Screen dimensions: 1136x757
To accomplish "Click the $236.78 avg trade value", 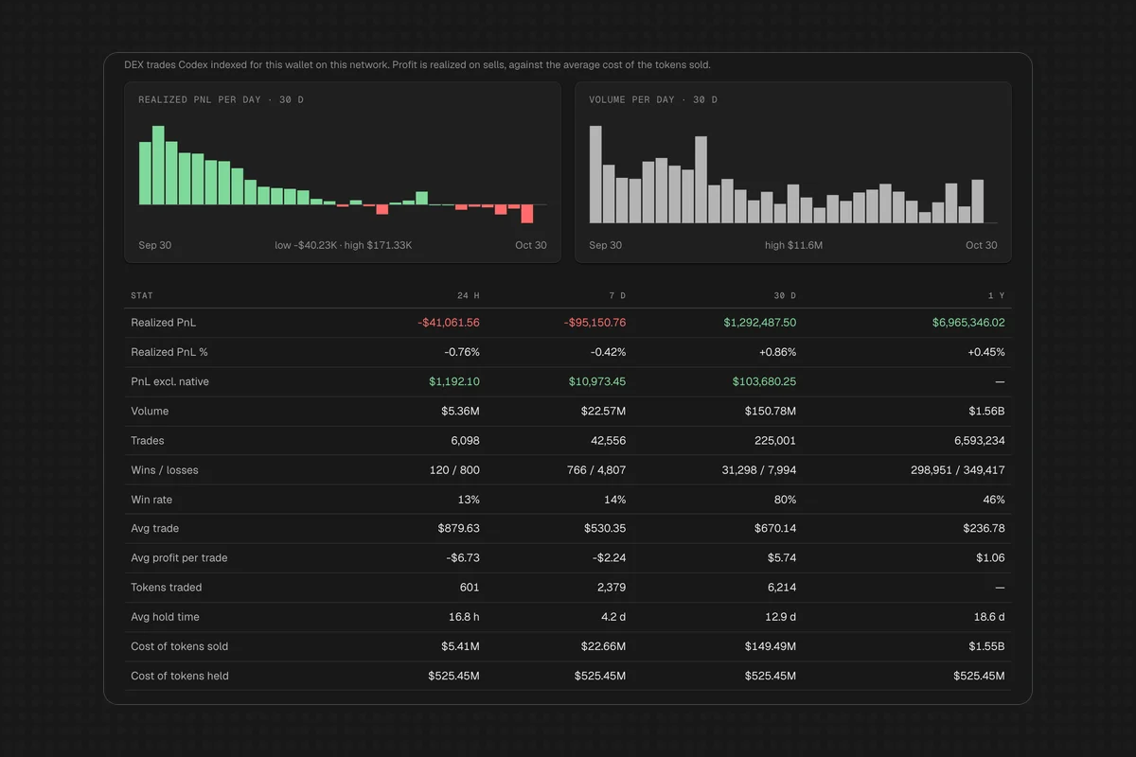I will 985,528.
